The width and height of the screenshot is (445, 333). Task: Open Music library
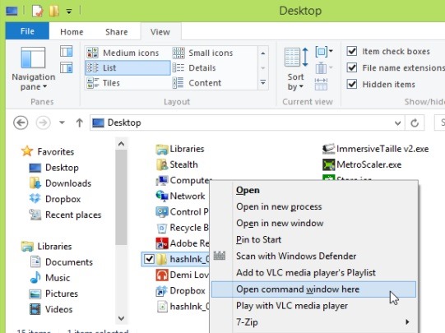[50, 278]
